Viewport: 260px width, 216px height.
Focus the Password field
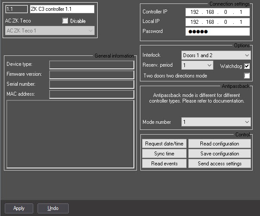[x=217, y=32]
